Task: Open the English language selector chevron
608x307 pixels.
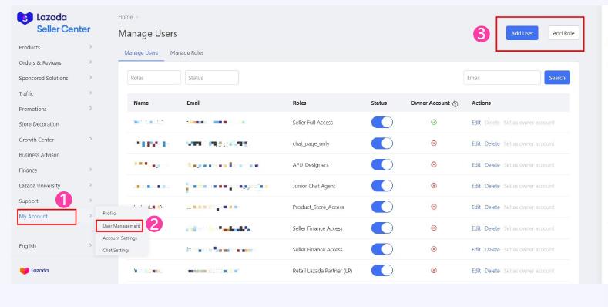Action: (x=90, y=245)
